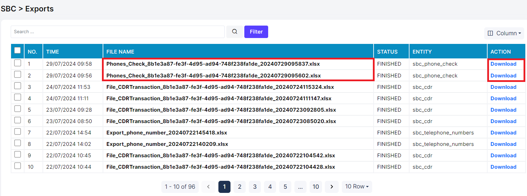Screen dimensions: 527x196
Task: Click sbc_telephone_numbers entity in row 7
Action: click(x=443, y=132)
